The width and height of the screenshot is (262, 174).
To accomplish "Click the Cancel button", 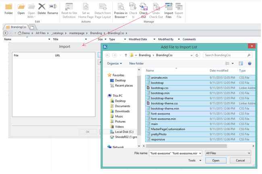I will coord(240,160).
